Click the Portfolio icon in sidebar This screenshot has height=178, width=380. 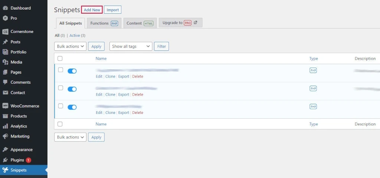5,52
